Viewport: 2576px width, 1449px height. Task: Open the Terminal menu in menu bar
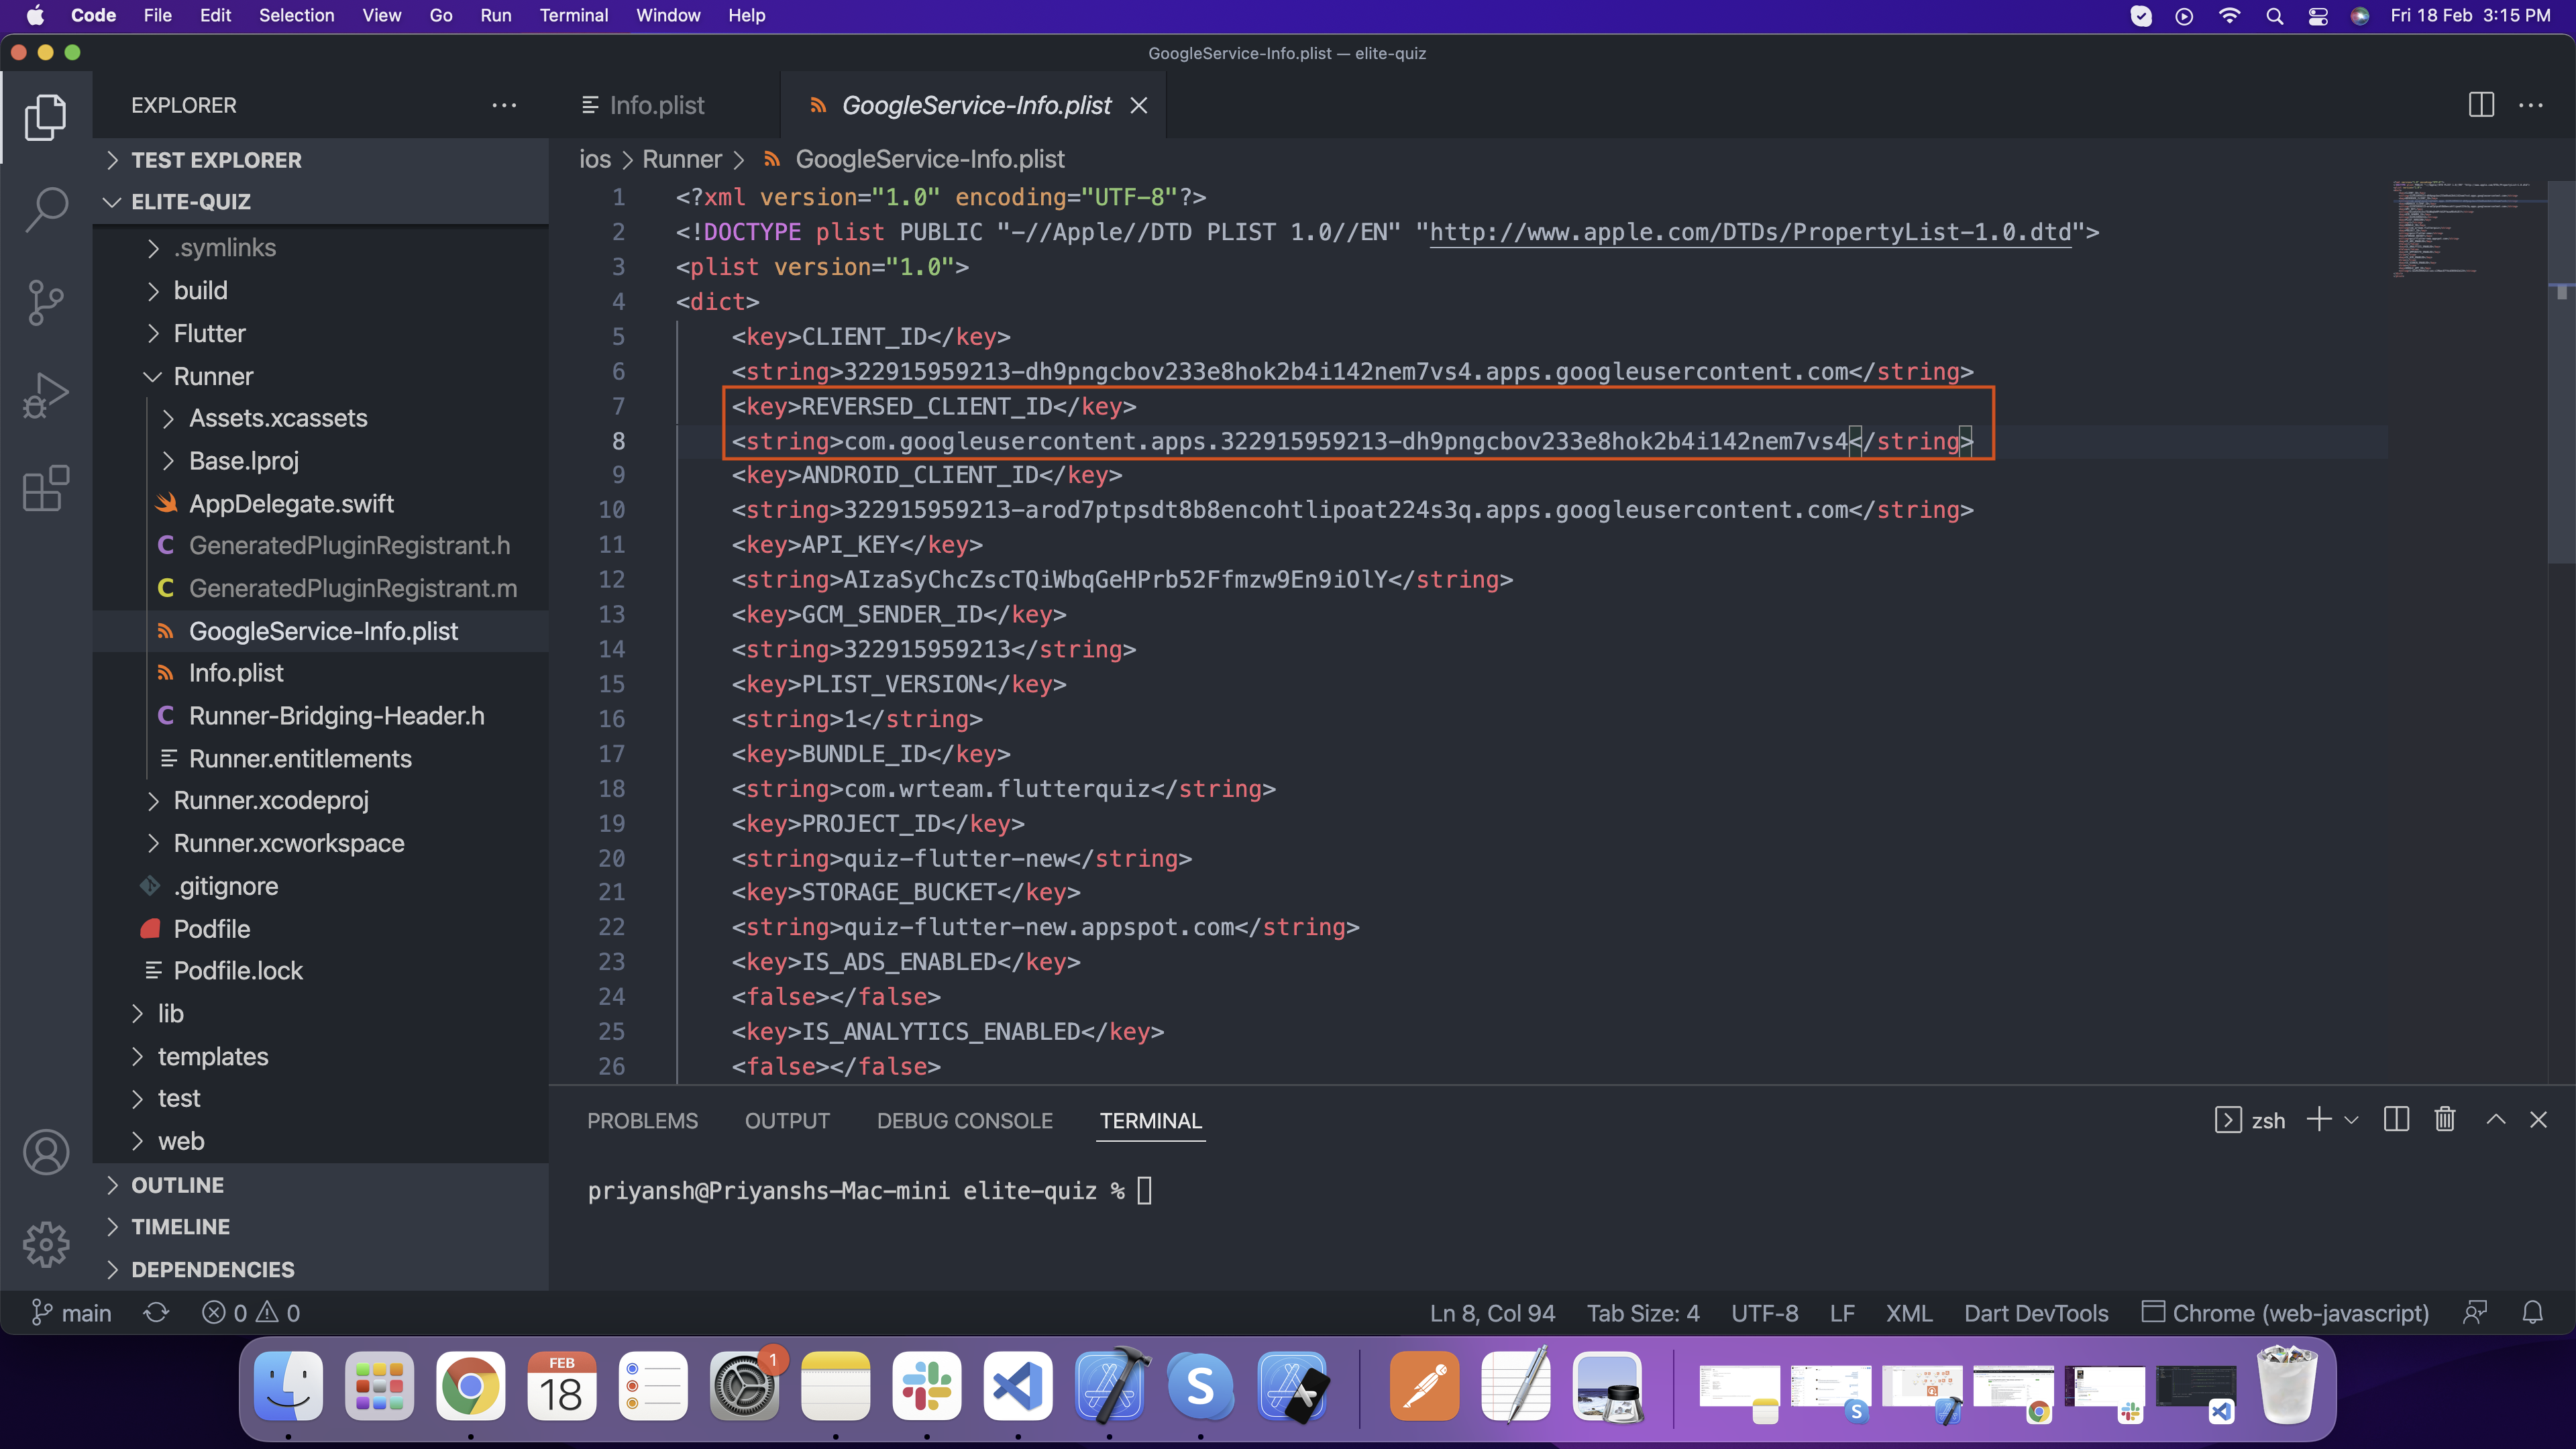[x=573, y=16]
